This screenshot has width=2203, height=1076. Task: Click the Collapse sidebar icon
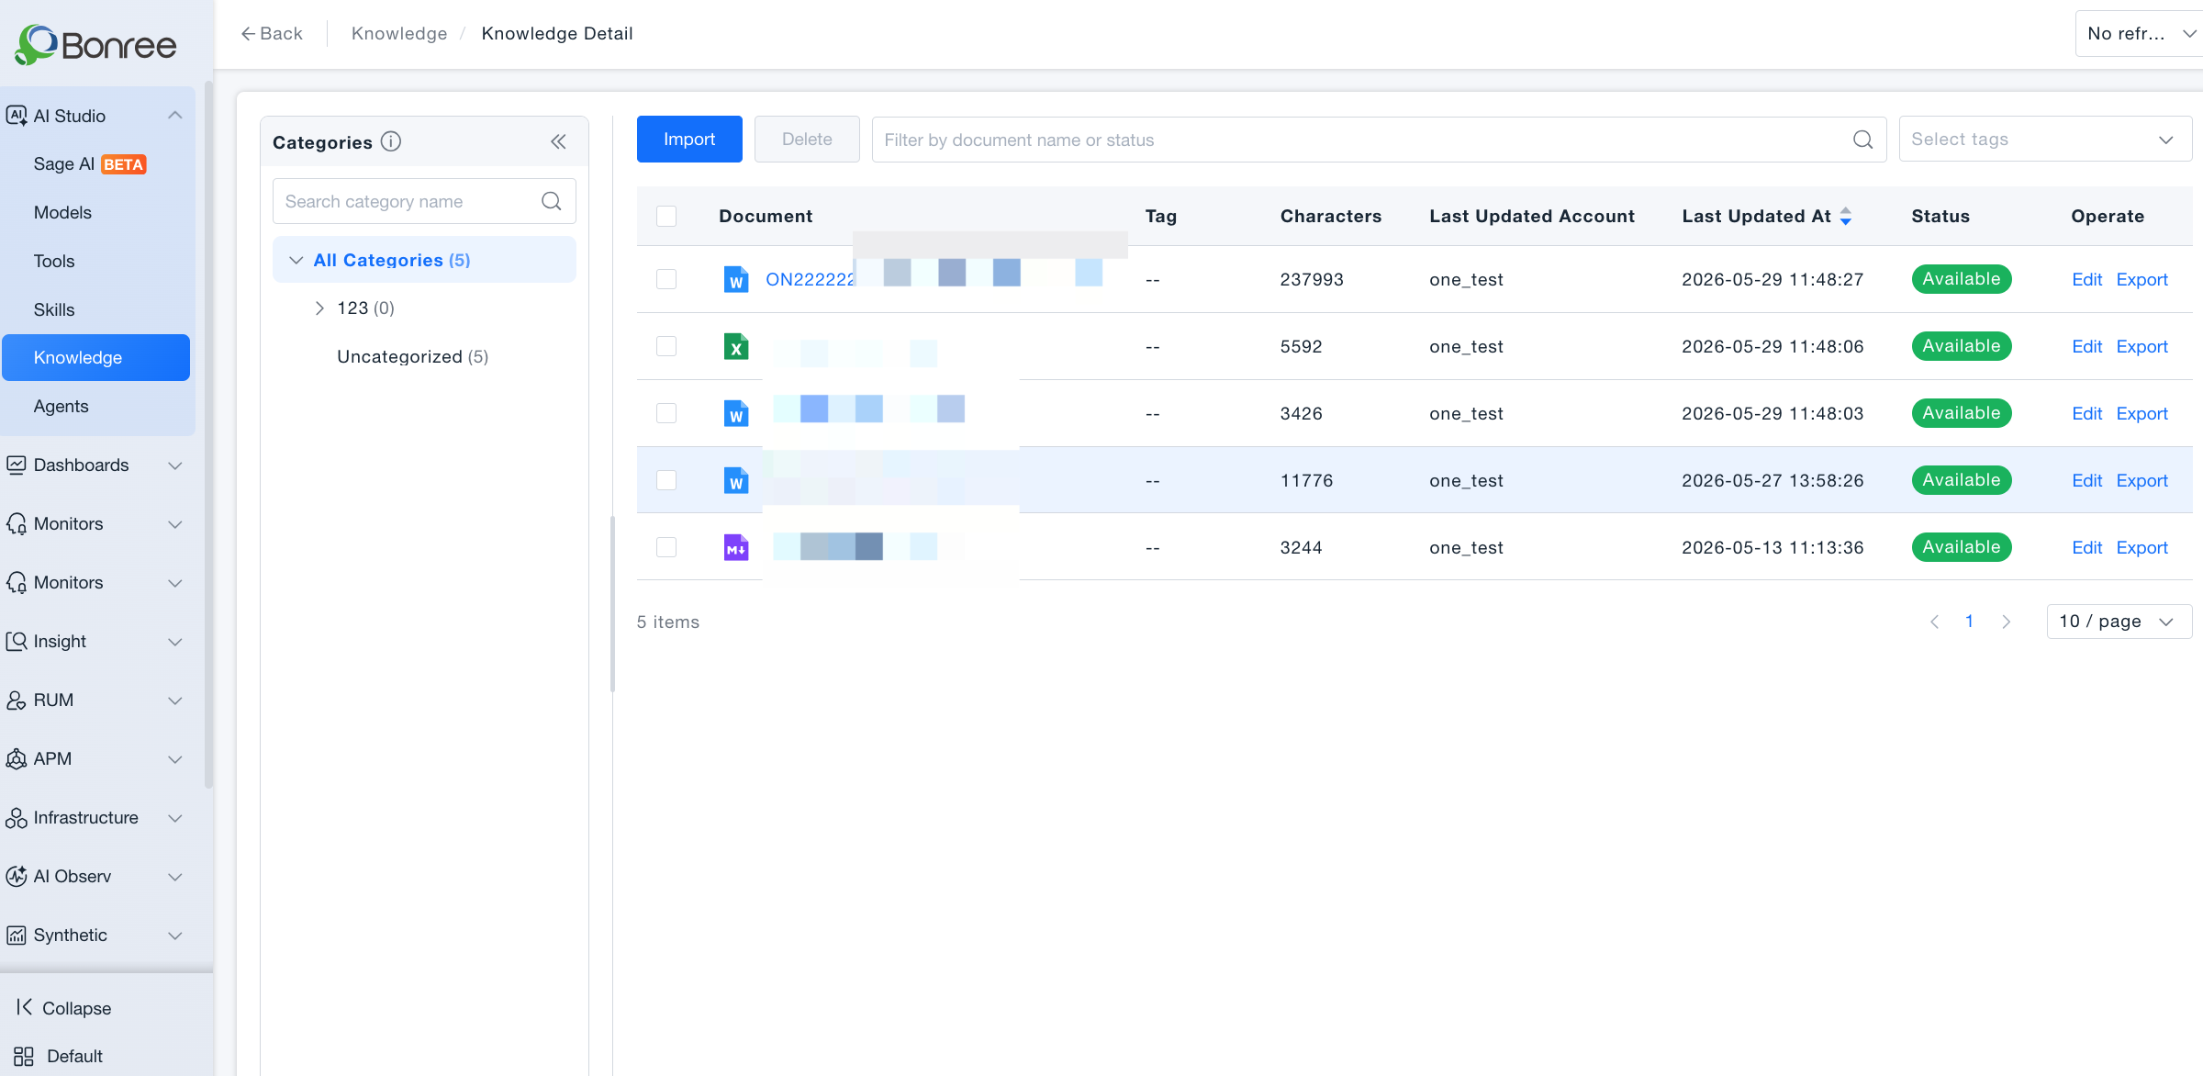(25, 1007)
